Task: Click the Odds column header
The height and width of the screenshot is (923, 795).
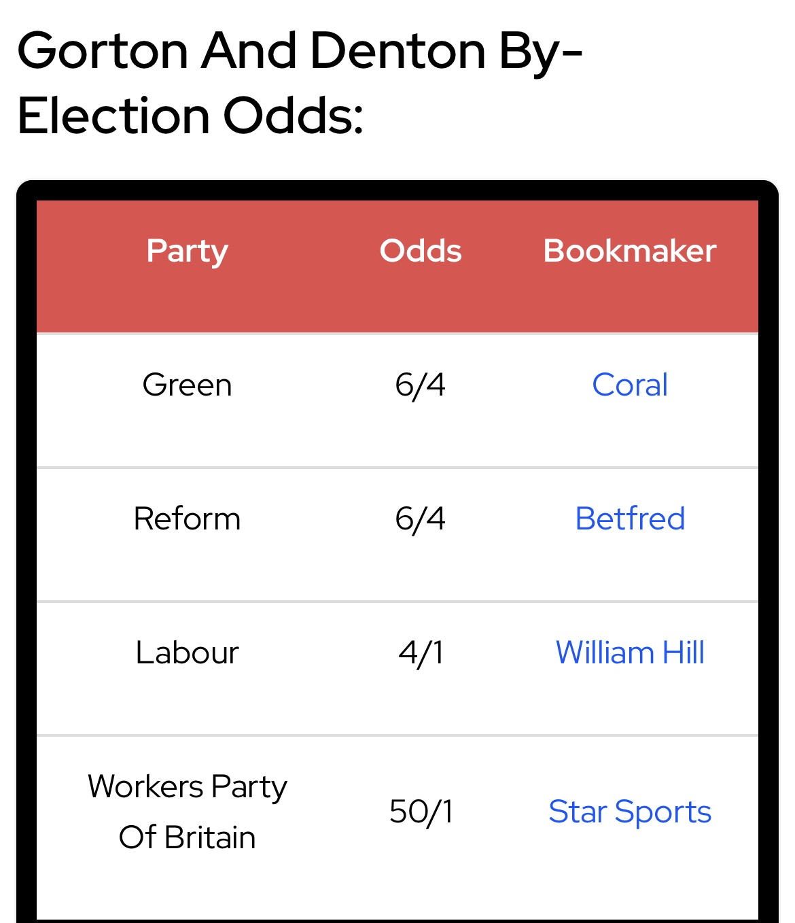Action: click(x=421, y=251)
